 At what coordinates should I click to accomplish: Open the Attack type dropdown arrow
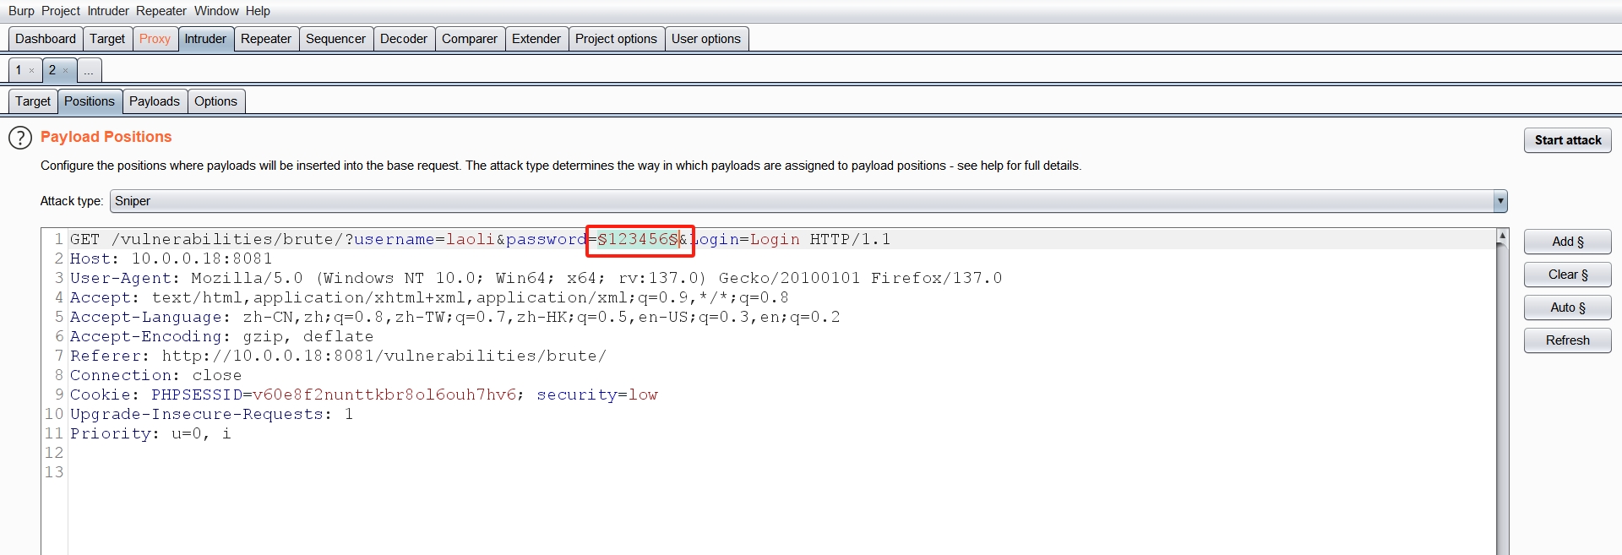(x=1500, y=201)
